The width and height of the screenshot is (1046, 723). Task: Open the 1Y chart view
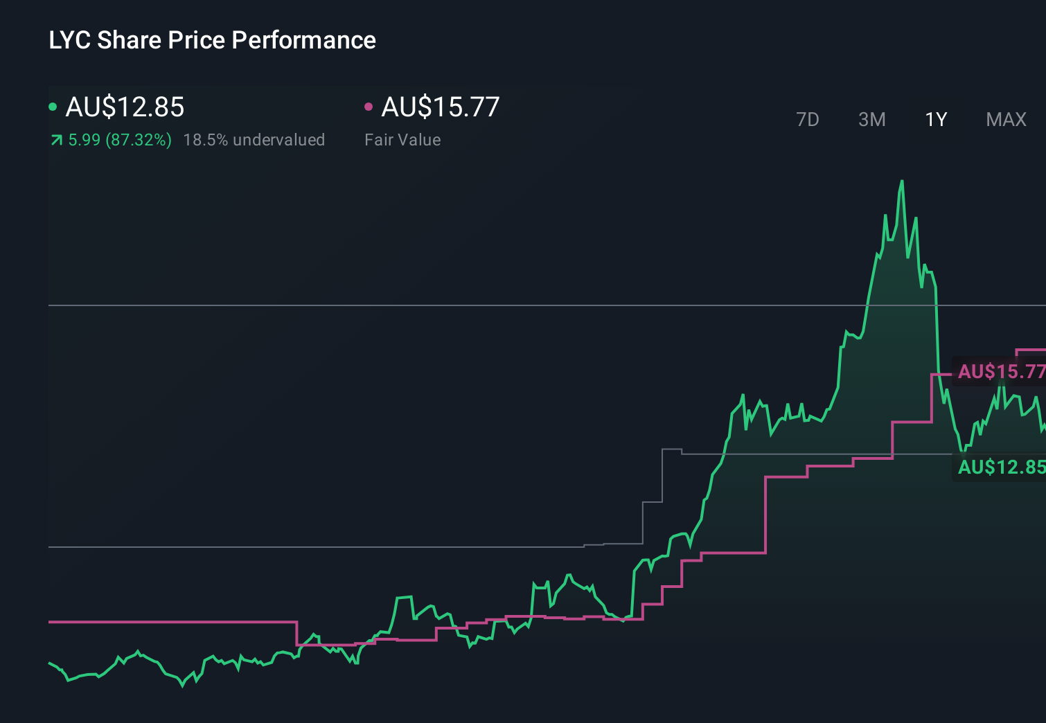click(x=935, y=119)
